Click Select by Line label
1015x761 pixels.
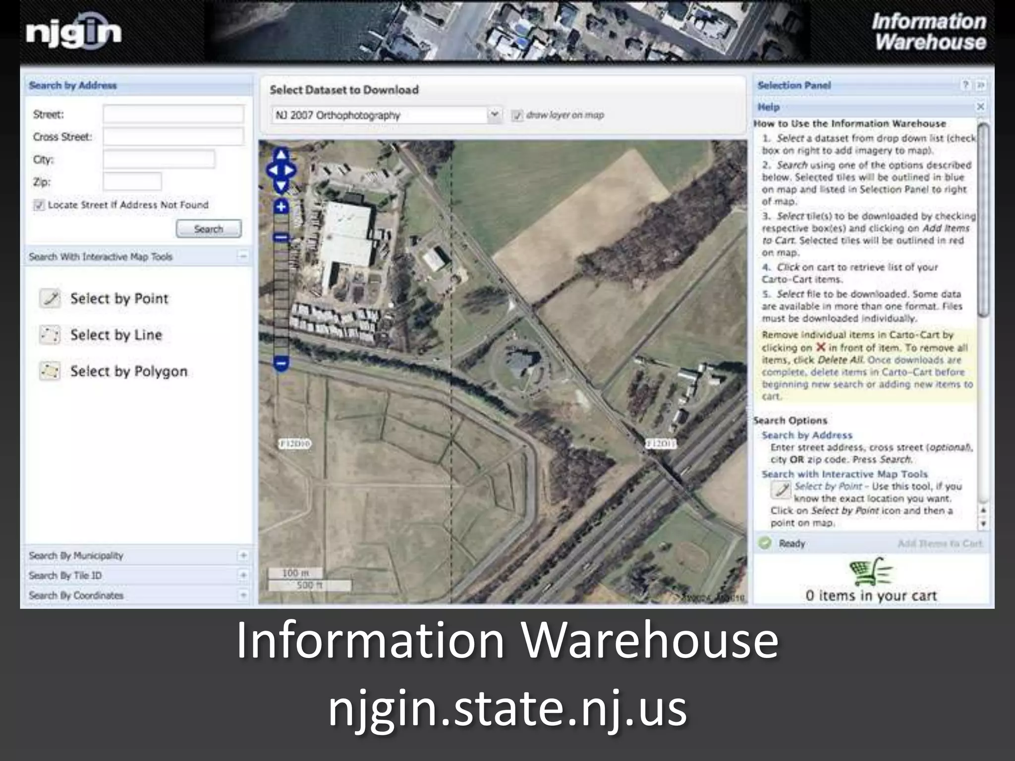pos(116,335)
